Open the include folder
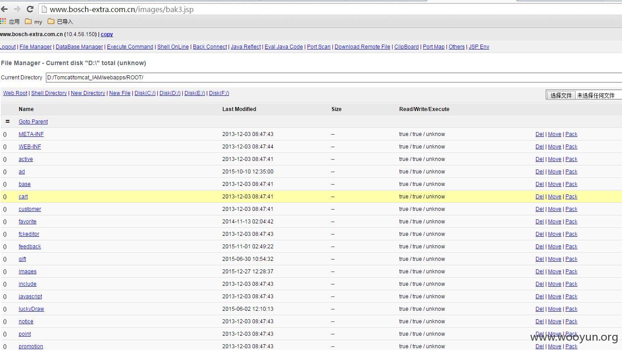This screenshot has height=350, width=622. click(28, 284)
